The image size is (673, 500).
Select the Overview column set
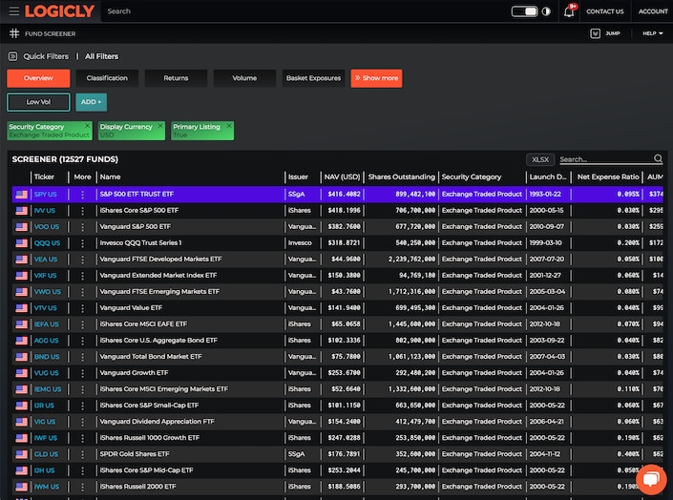tap(38, 78)
